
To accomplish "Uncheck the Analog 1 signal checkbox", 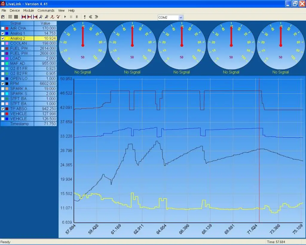I will pos(3,34).
